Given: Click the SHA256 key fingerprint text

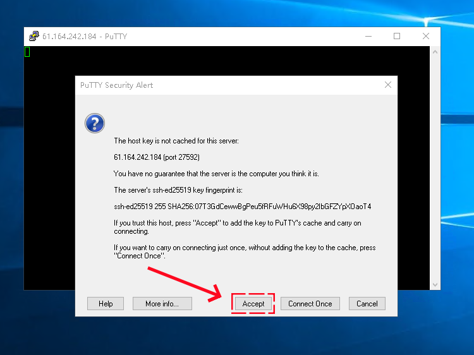Looking at the screenshot, I should click(242, 207).
